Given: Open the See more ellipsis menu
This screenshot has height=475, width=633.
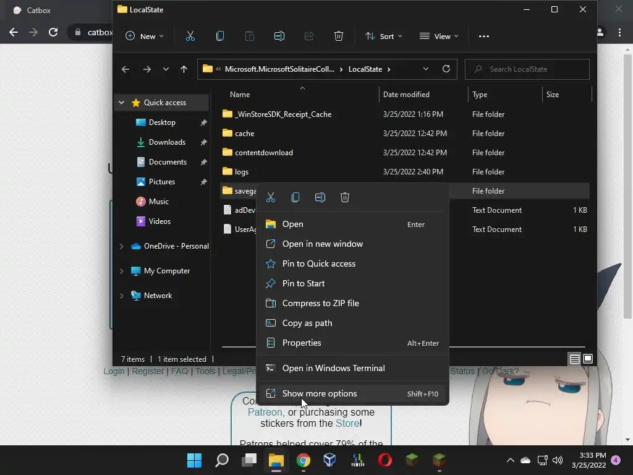Looking at the screenshot, I should [x=483, y=36].
